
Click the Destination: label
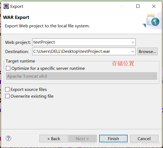click(x=17, y=51)
